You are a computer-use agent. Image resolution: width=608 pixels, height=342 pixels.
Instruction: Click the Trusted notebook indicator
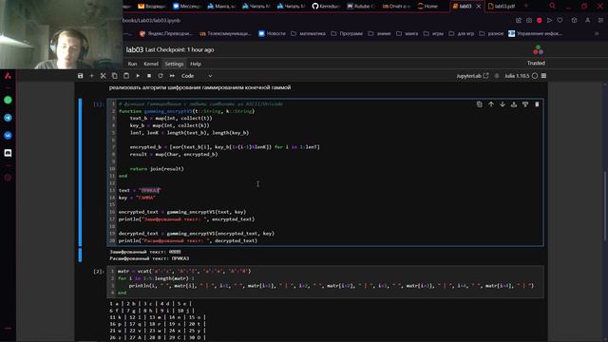[x=536, y=63]
